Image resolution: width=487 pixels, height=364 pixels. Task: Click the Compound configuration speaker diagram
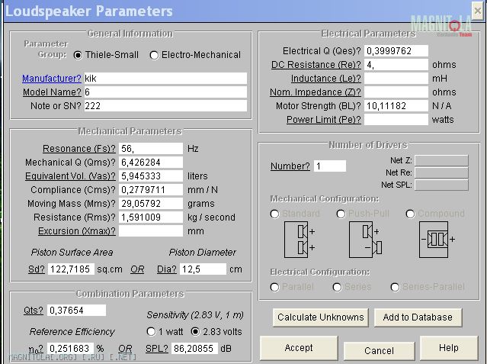click(x=437, y=239)
